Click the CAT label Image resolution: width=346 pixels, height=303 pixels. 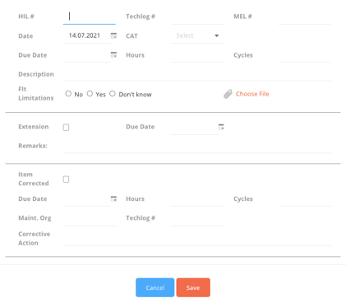click(x=131, y=36)
